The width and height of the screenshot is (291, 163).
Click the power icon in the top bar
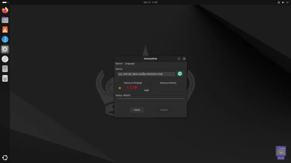tap(287, 2)
